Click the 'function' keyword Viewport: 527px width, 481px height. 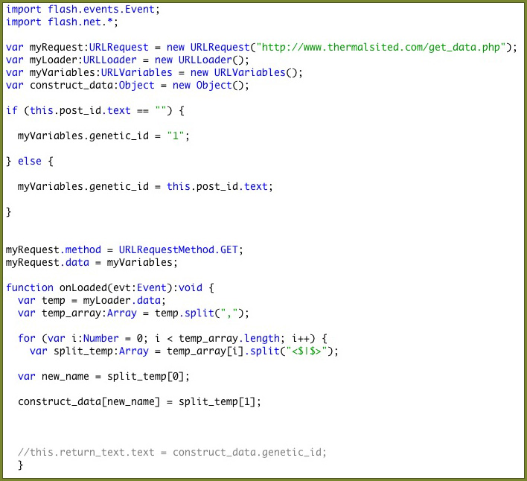point(30,287)
